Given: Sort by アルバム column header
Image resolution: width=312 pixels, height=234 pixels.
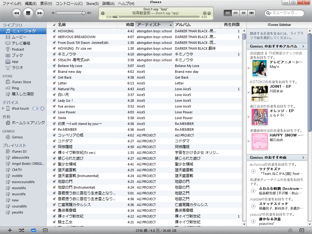Looking at the screenshot, I should click(197, 25).
